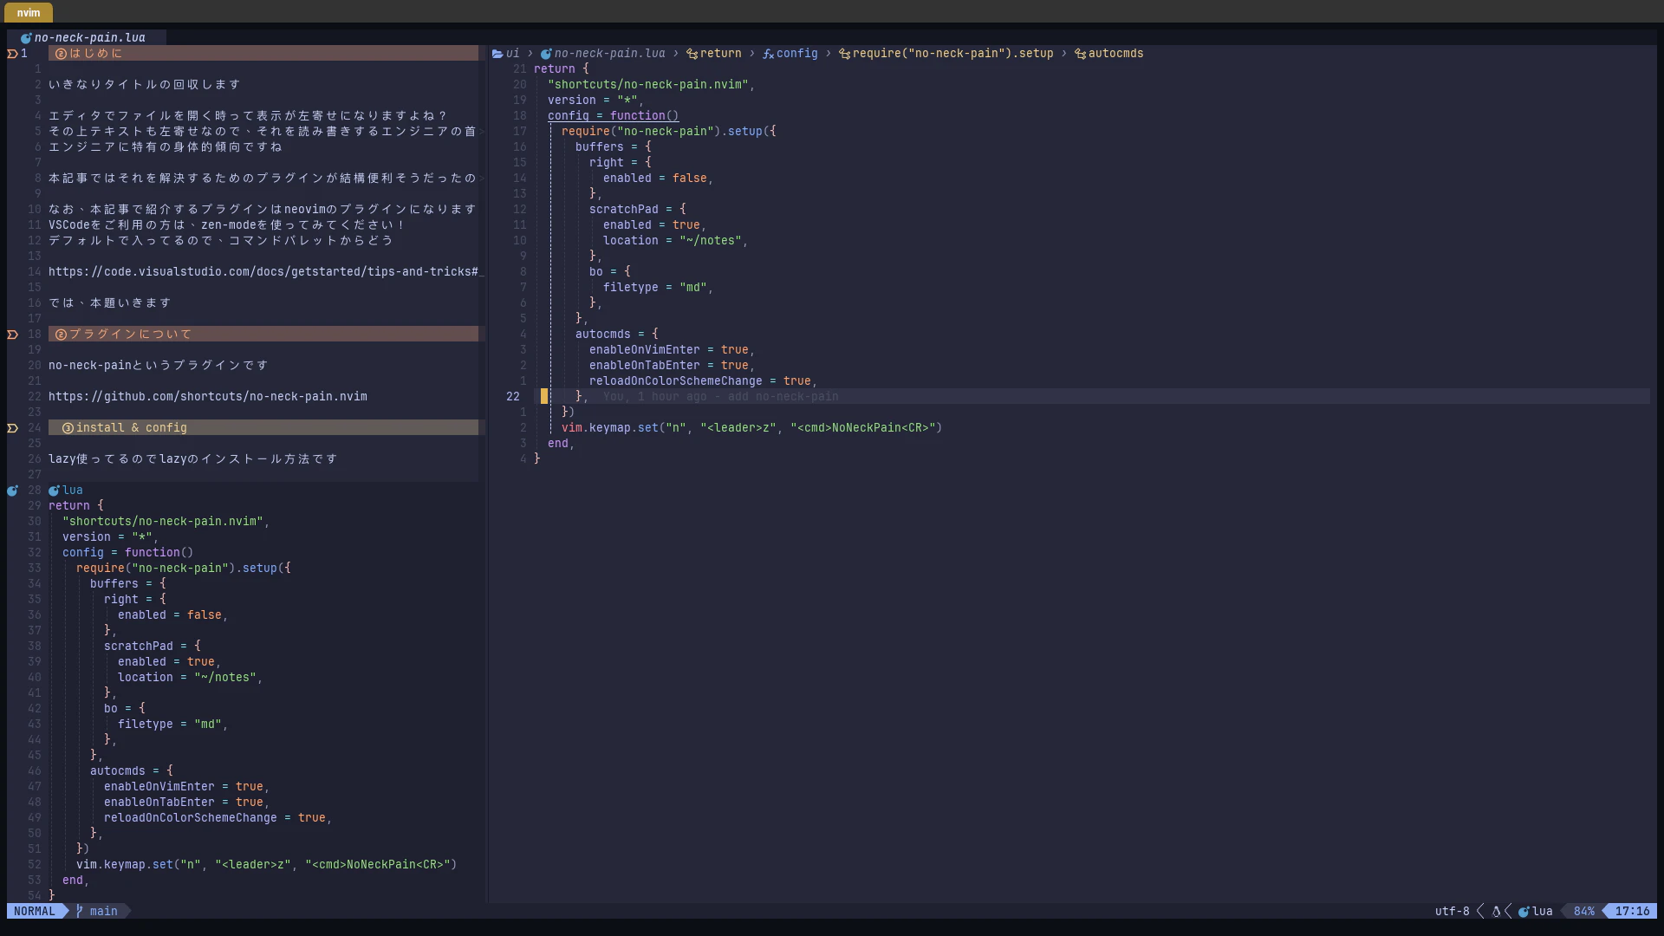This screenshot has width=1664, height=936.
Task: Click the heading number icon beside install & config
Action: point(68,428)
